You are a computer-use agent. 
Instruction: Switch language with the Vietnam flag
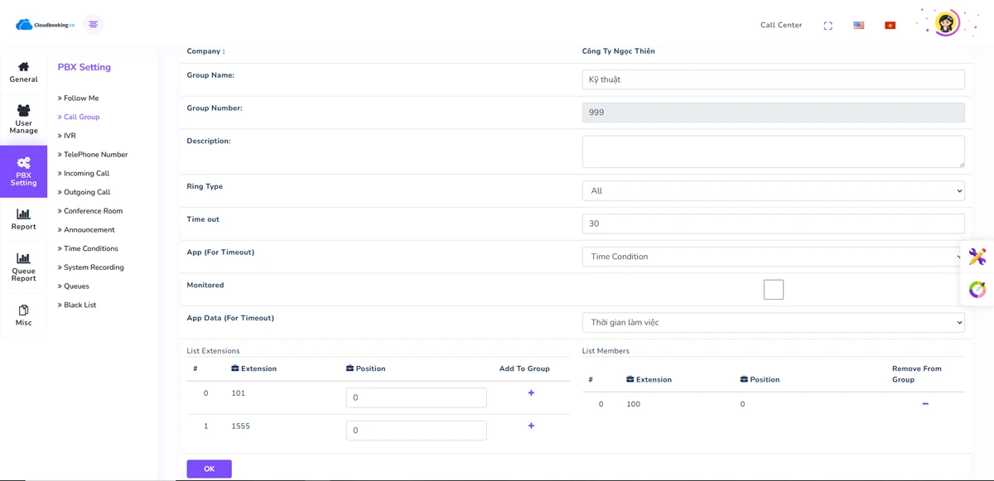pos(890,26)
